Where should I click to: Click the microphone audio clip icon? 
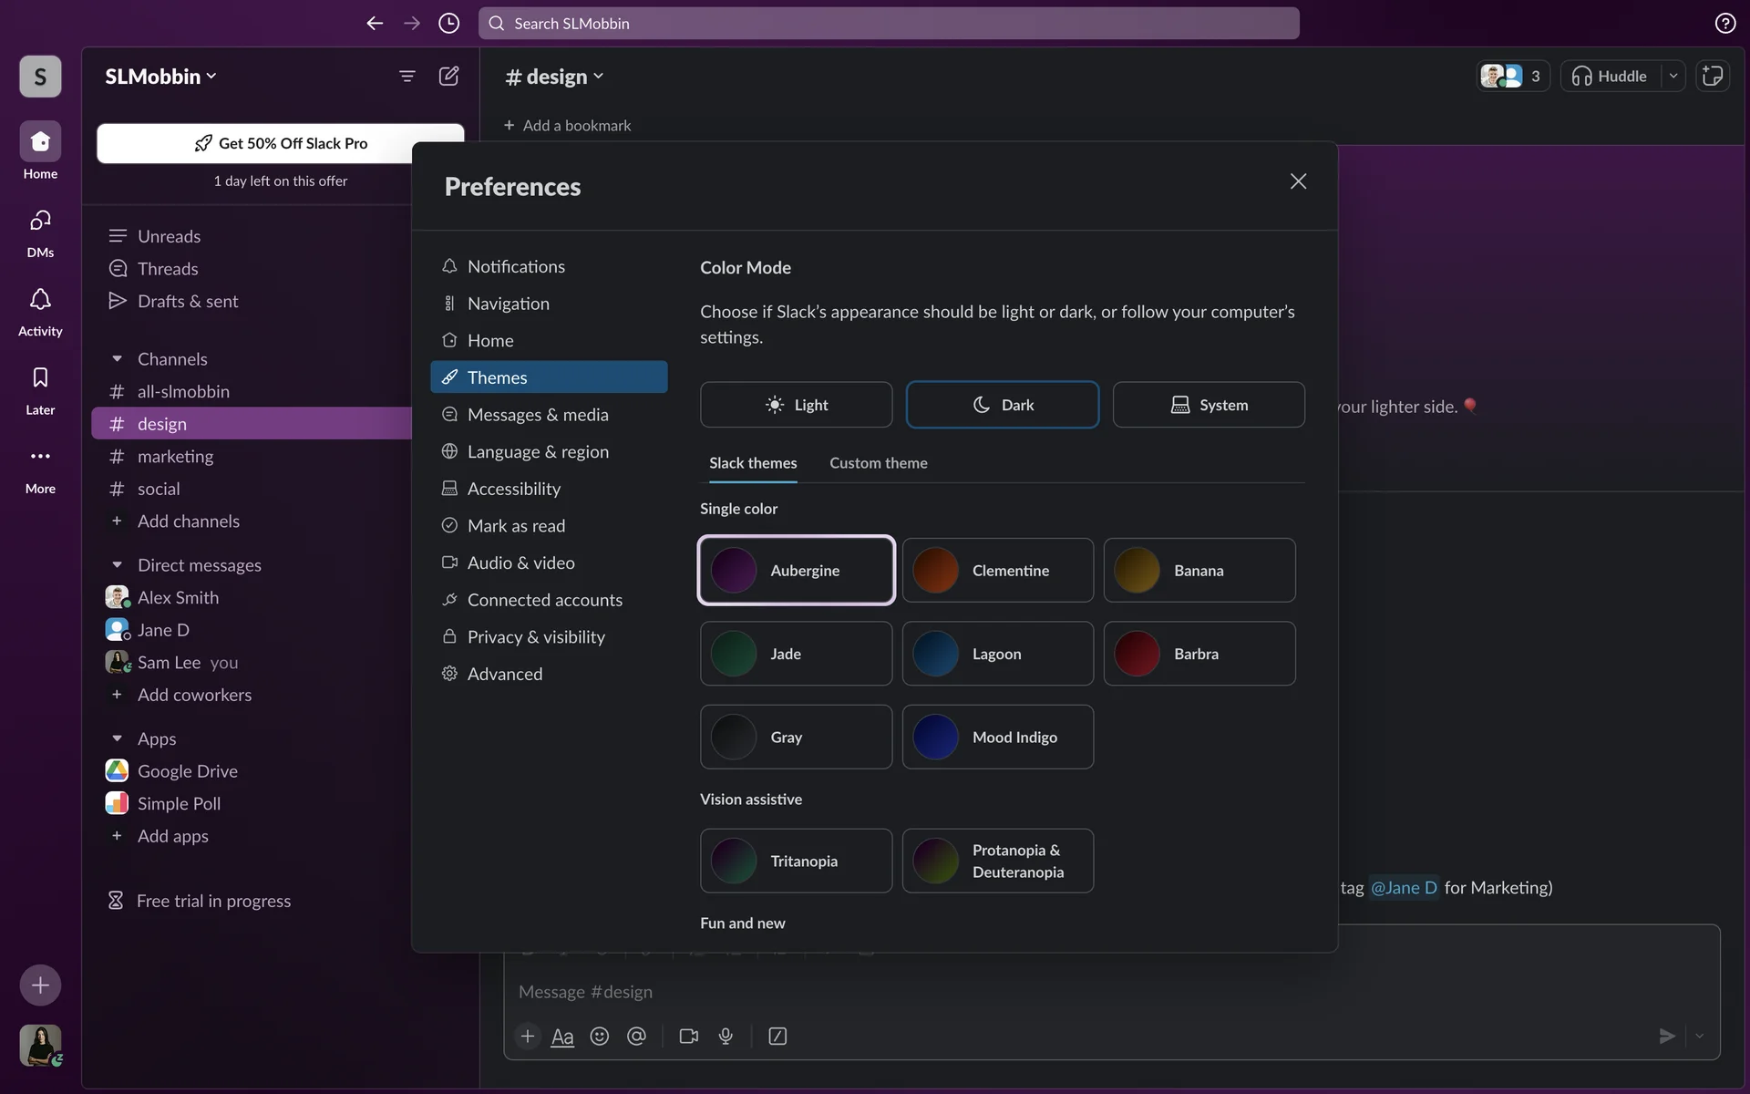(x=726, y=1037)
